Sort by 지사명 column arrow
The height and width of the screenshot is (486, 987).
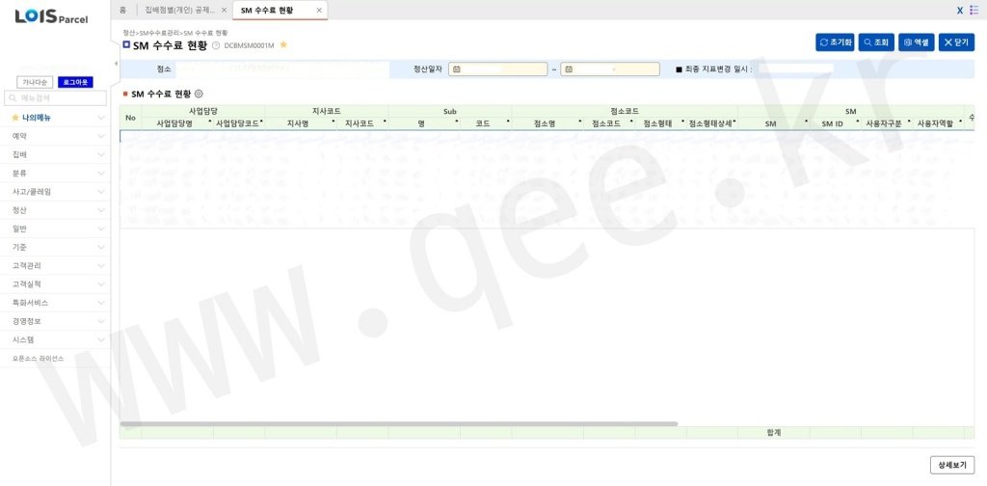click(x=333, y=121)
